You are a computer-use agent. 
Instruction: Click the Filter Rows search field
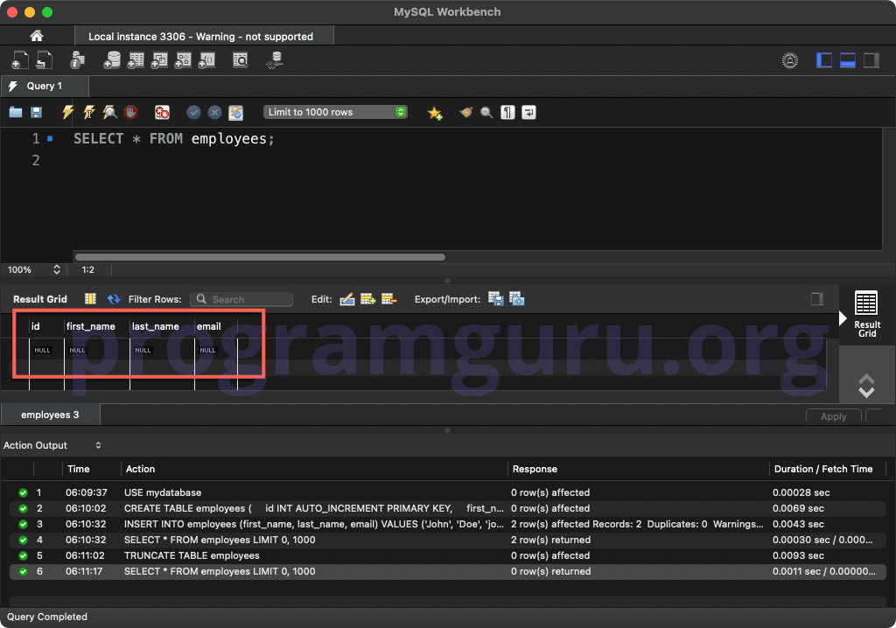[241, 299]
